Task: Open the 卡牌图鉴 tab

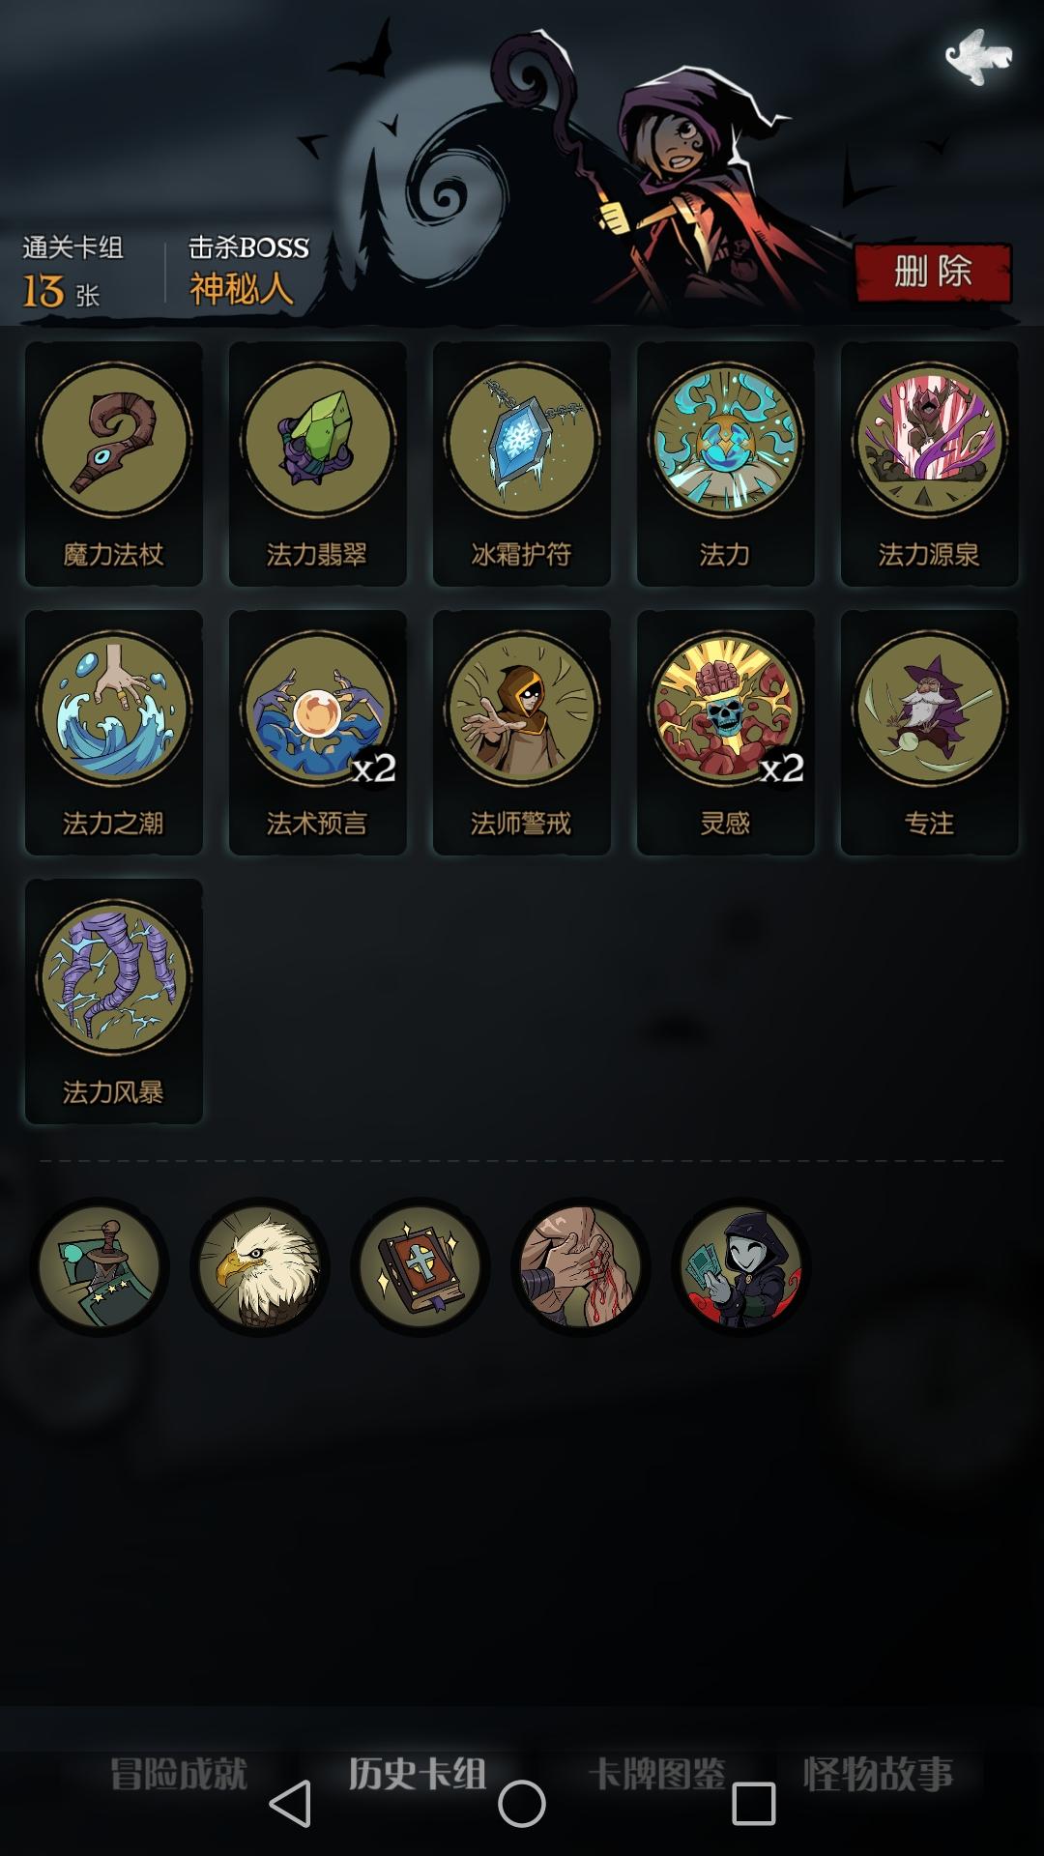Action: [657, 1775]
